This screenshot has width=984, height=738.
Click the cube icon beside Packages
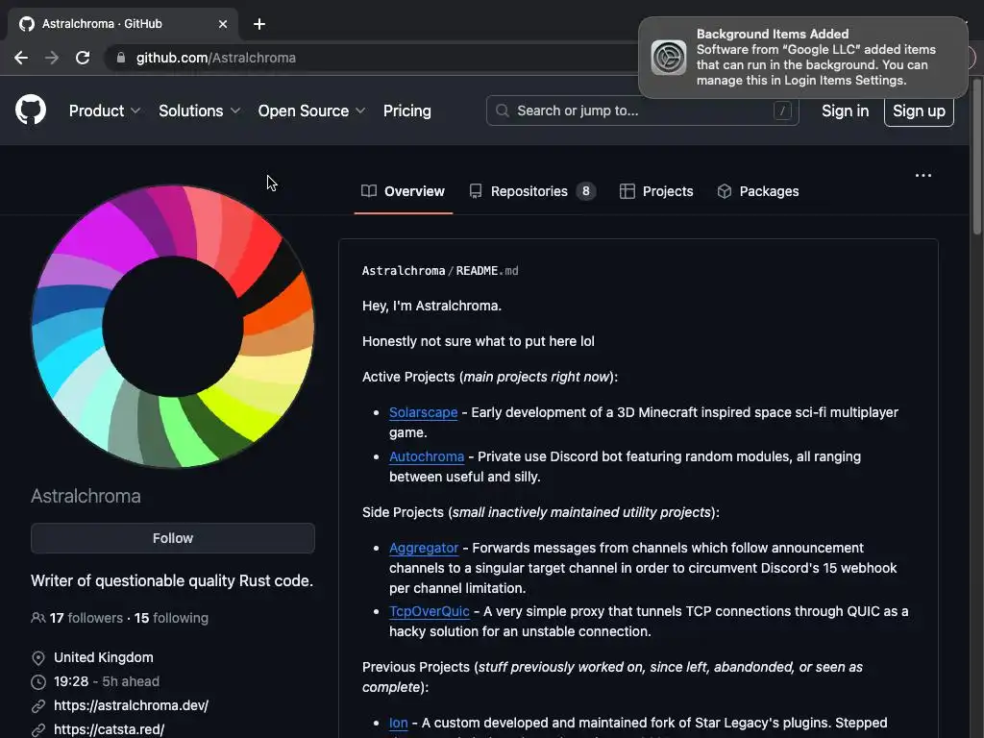click(x=725, y=191)
